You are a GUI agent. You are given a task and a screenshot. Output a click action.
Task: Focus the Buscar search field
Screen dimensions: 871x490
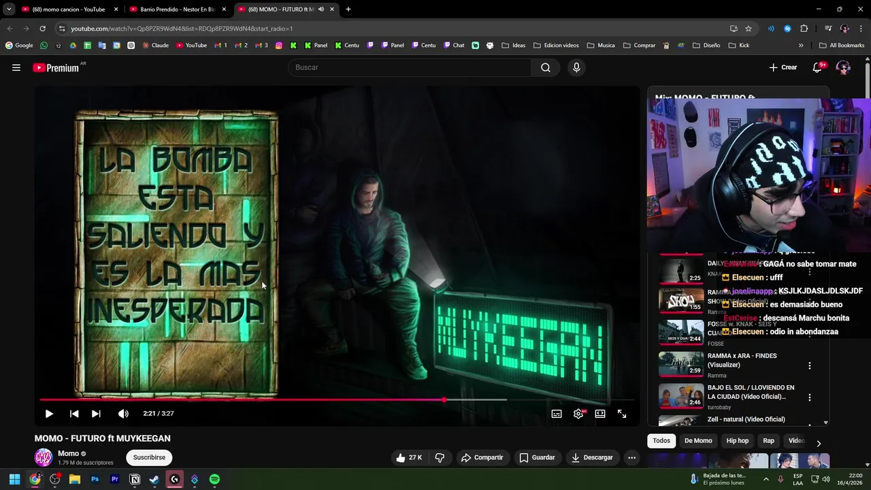pos(410,67)
